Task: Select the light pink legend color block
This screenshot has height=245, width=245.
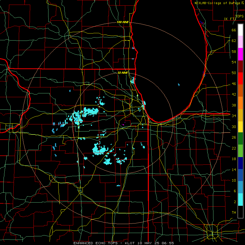Action: pyautogui.click(x=240, y=42)
